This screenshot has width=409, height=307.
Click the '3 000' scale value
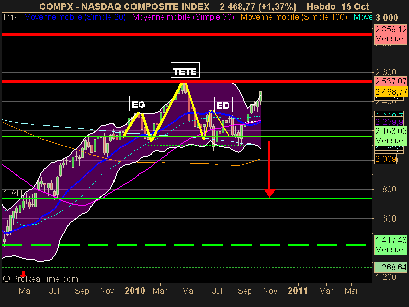click(387, 18)
